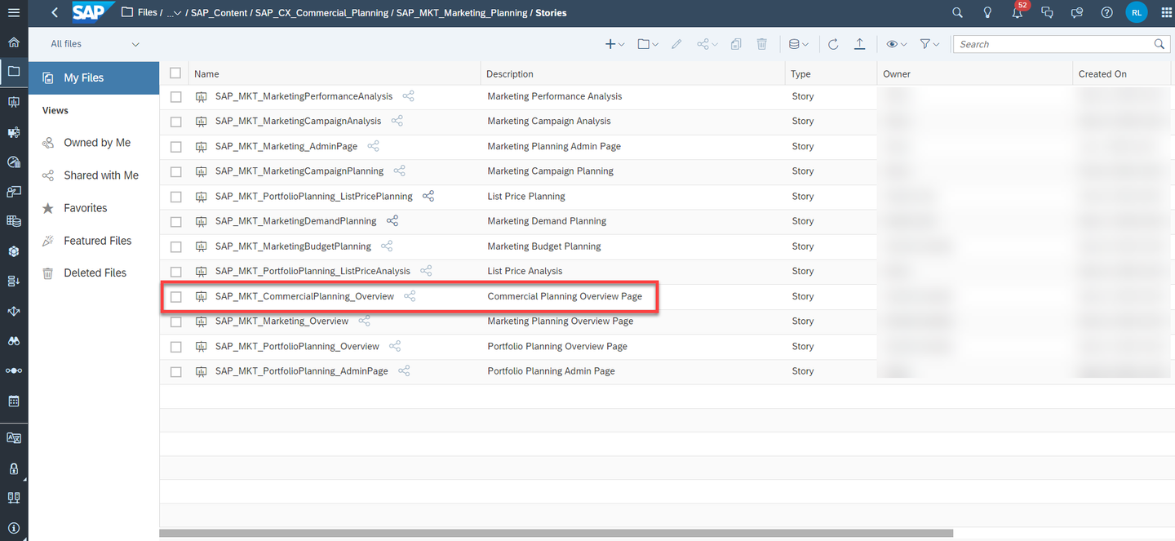Screen dimensions: 1175x541
Task: Open the help question mark icon
Action: point(1106,12)
